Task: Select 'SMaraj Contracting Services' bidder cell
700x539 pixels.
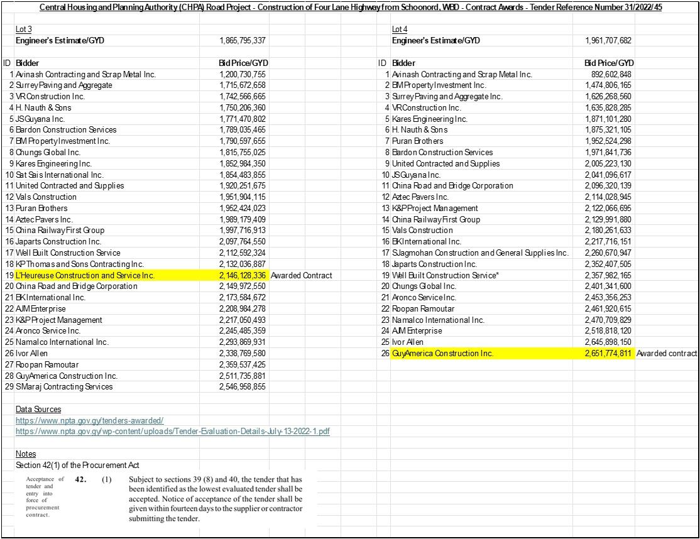Action: coord(64,387)
